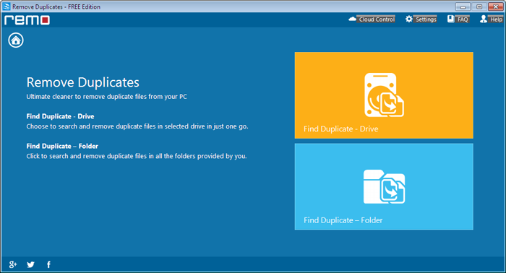
Task: Click bold Find Duplicate - Drive heading in description
Action: pos(60,116)
